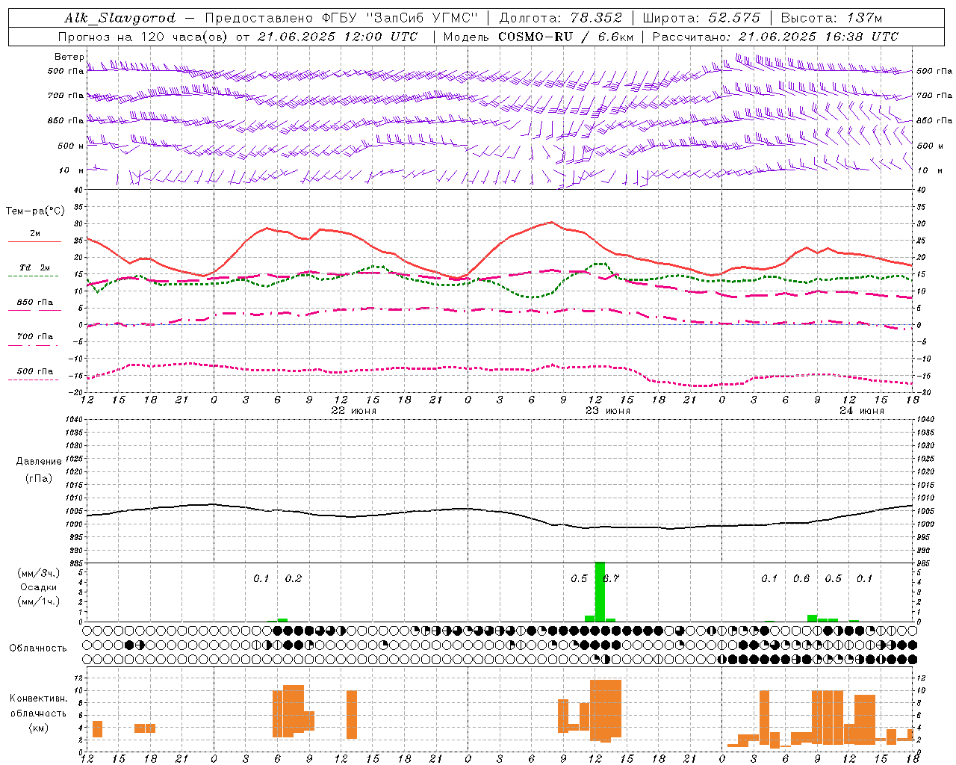Select the longitude value Долгота: 78.352
The image size is (956, 765).
pyautogui.click(x=560, y=18)
